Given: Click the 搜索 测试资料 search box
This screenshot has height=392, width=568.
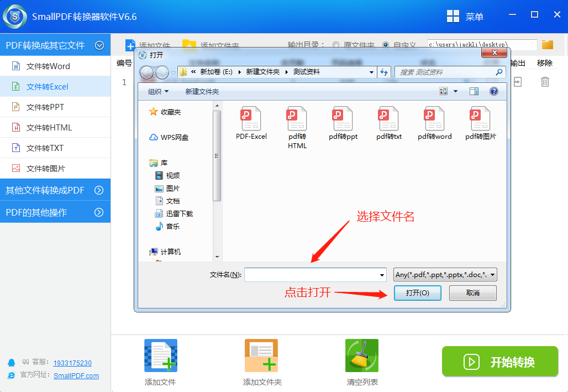Looking at the screenshot, I should coord(450,72).
